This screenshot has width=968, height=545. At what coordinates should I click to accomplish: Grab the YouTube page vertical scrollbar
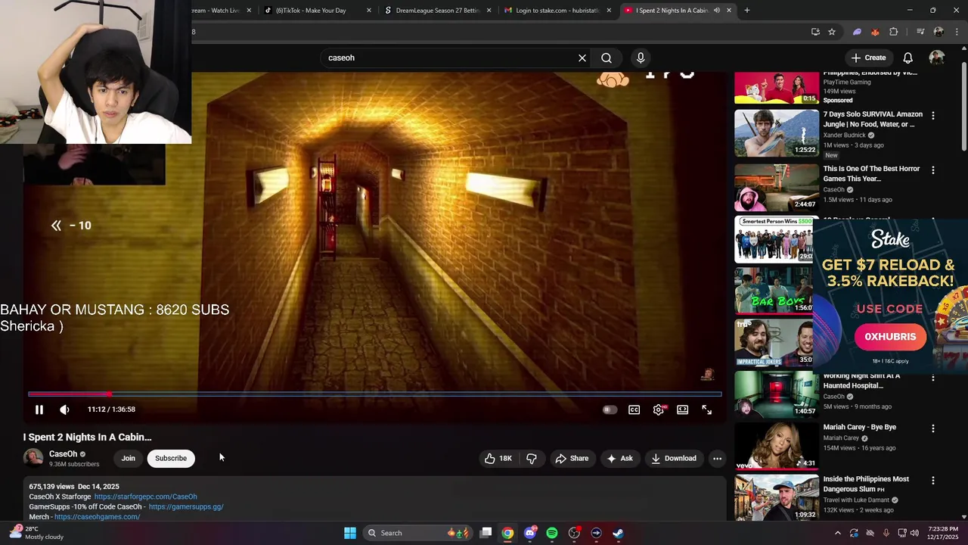point(963,106)
